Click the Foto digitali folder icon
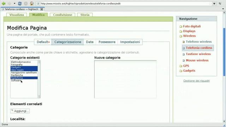Viewport: 226px width, 127px height. coord(181,26)
